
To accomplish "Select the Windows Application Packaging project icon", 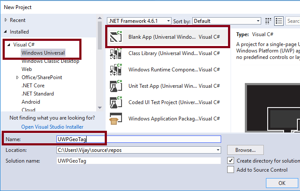I will (x=116, y=119).
